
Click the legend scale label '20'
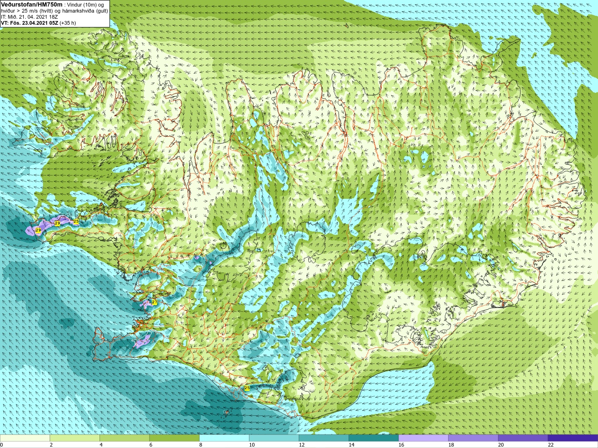(501, 445)
